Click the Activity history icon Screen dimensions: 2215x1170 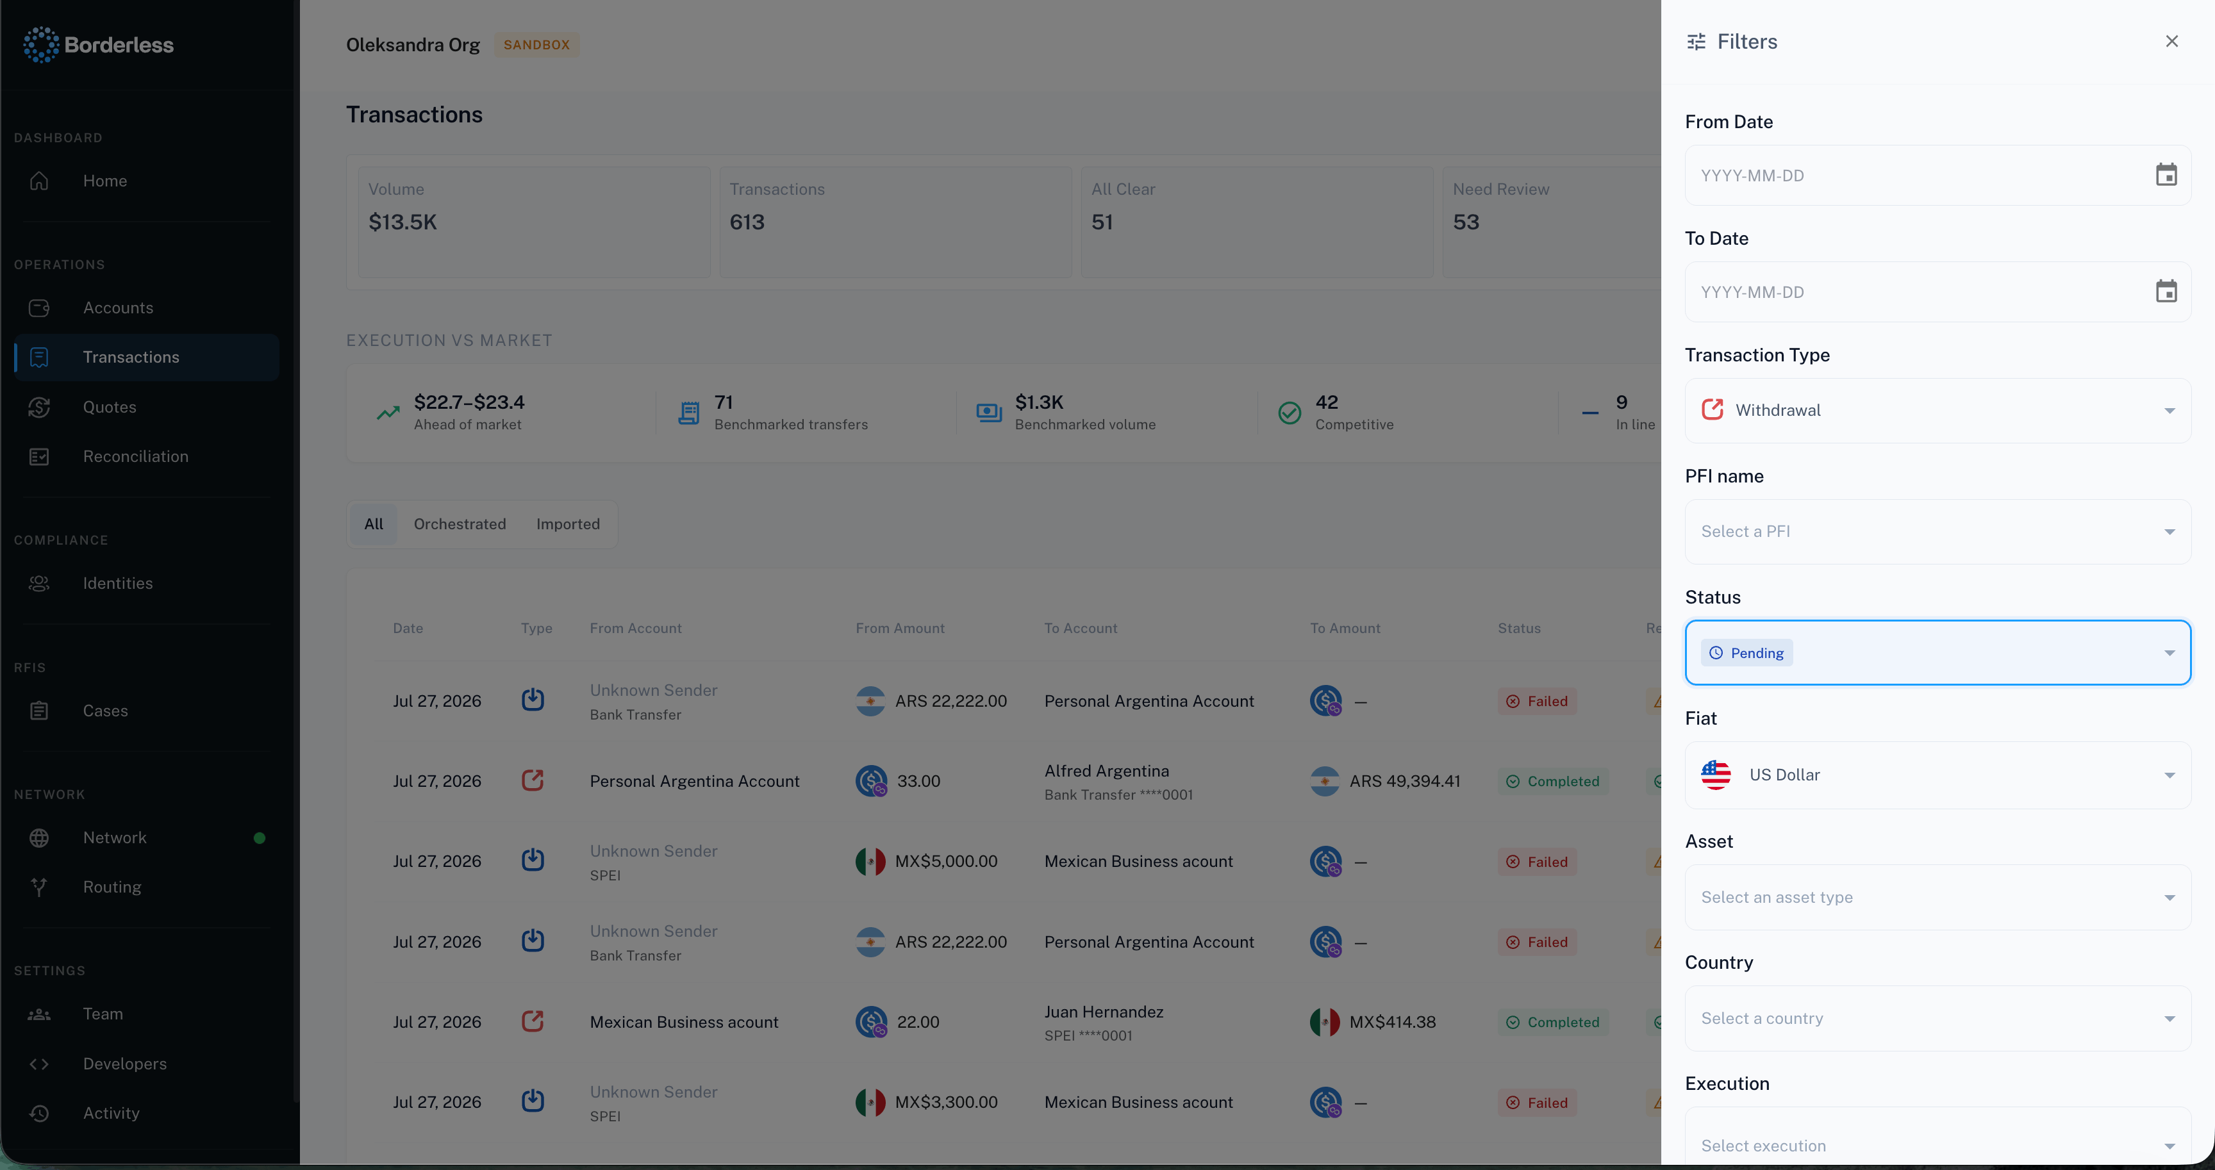point(38,1113)
